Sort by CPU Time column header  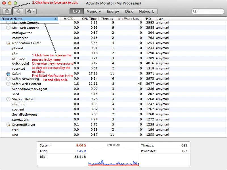click(89, 19)
